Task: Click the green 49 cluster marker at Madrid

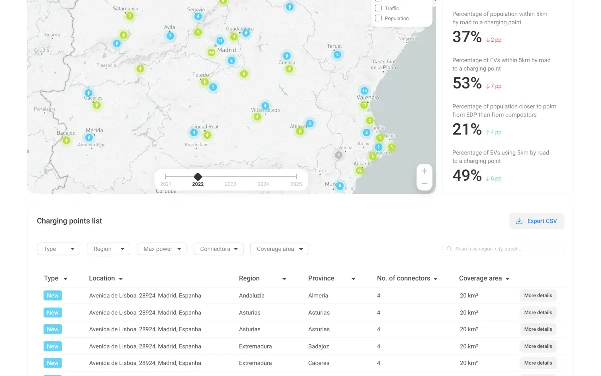Action: (211, 52)
